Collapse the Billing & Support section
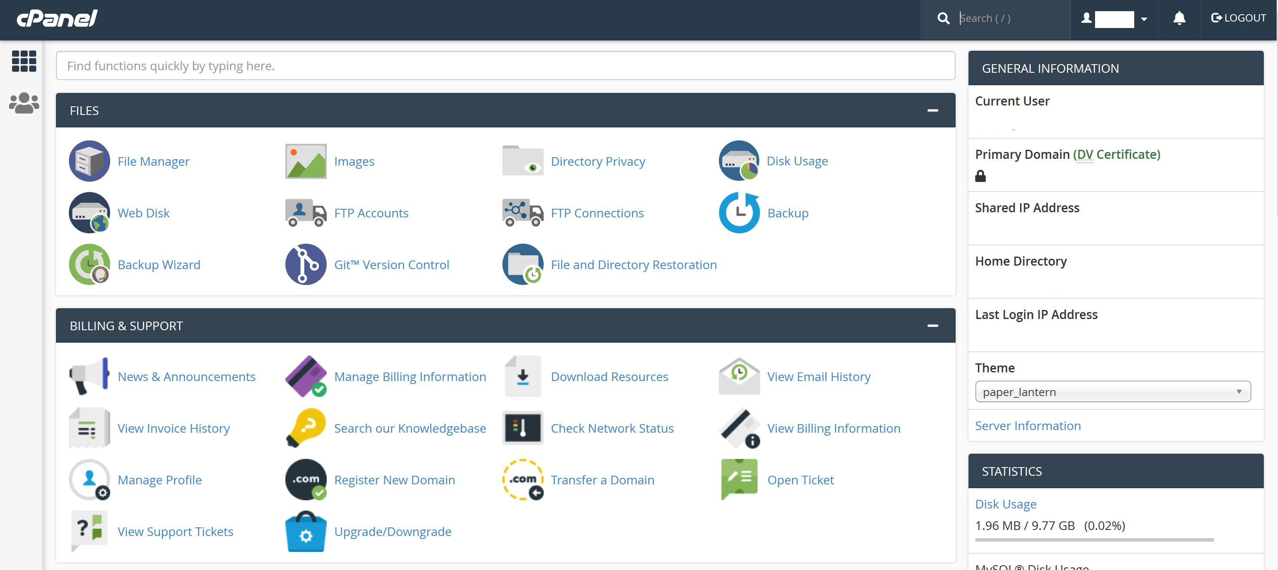Viewport: 1278px width, 570px height. click(932, 325)
